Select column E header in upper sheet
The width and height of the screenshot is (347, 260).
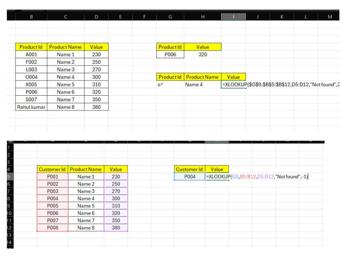coord(120,17)
